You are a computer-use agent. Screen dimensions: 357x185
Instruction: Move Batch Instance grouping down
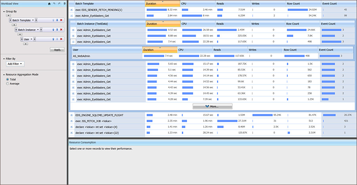pos(57,30)
